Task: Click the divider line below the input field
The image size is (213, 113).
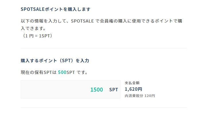Action: click(104, 108)
